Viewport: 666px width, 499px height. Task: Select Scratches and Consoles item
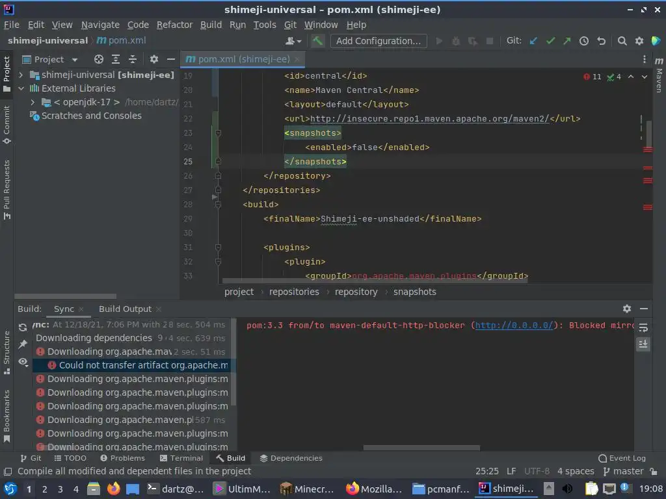(x=91, y=116)
